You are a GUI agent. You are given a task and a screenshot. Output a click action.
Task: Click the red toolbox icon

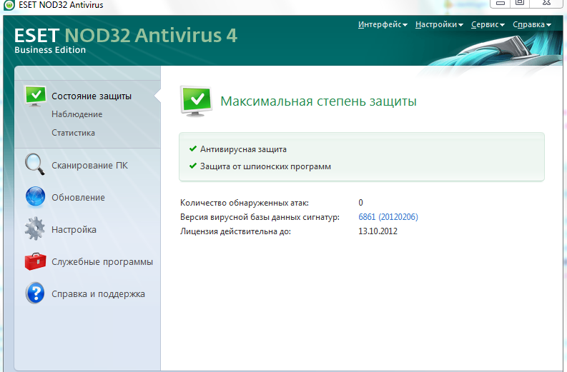35,261
